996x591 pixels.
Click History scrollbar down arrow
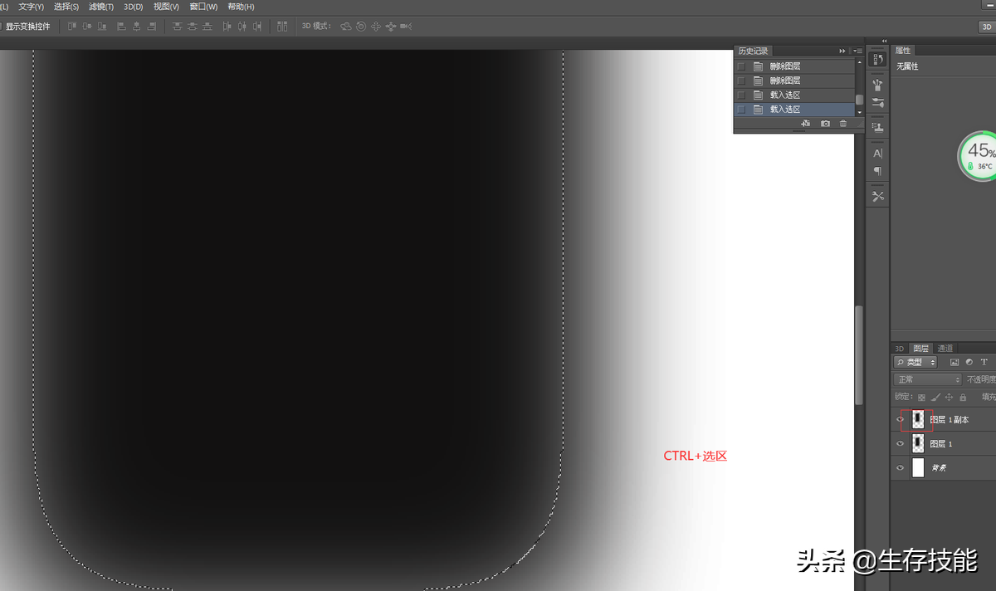click(x=859, y=112)
